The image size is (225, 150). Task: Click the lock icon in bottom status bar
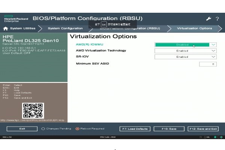(x=205, y=137)
